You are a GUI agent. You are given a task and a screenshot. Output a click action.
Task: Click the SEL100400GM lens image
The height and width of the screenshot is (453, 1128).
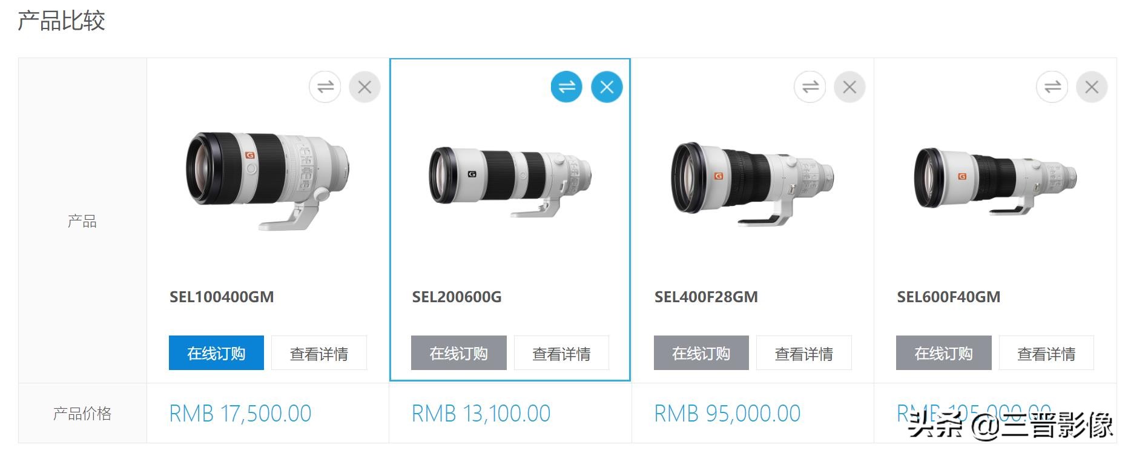(x=268, y=180)
